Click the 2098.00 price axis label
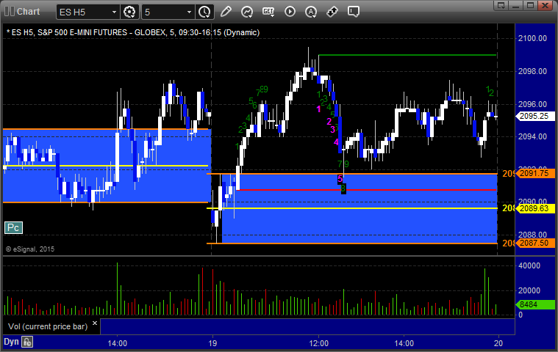Screen dimensions: 558x352 [532, 71]
